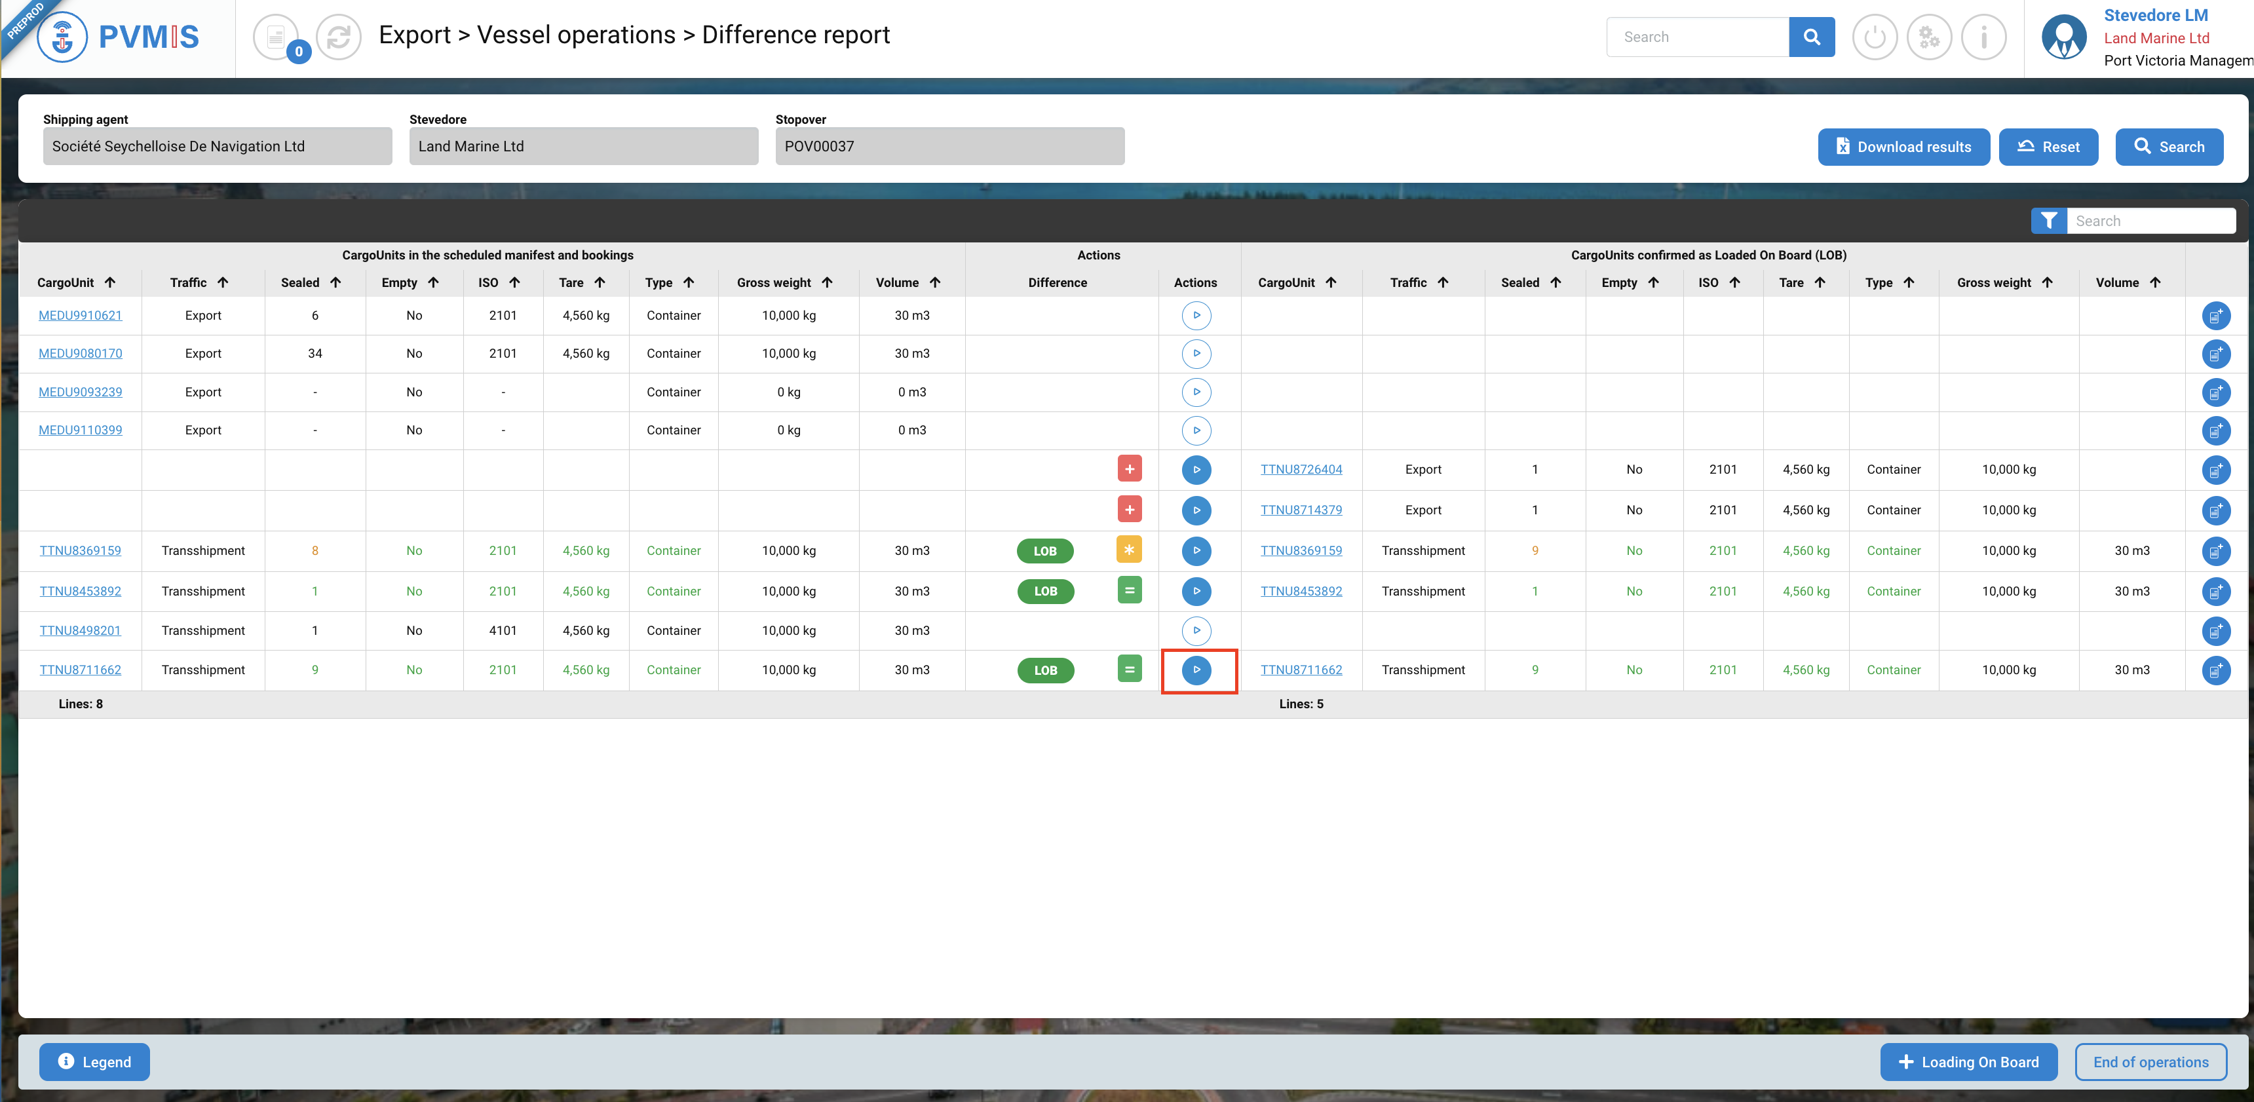2254x1102 pixels.
Task: Open the Legend panel
Action: pyautogui.click(x=94, y=1062)
